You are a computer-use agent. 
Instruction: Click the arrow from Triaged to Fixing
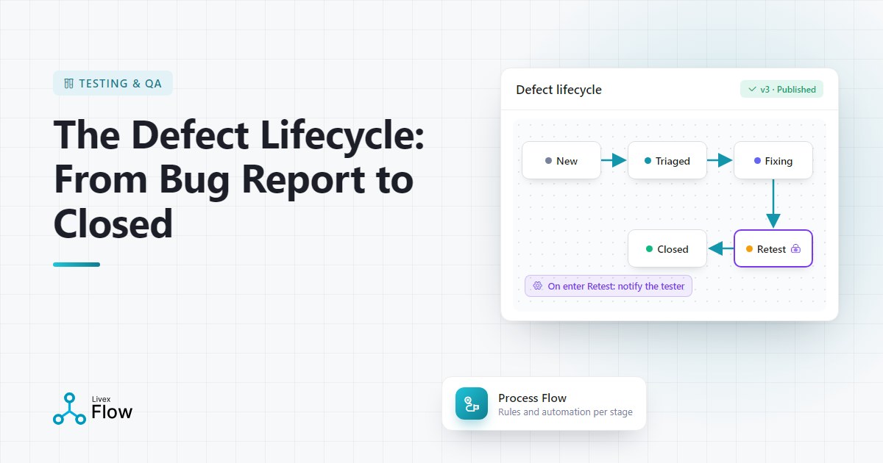[x=720, y=160]
